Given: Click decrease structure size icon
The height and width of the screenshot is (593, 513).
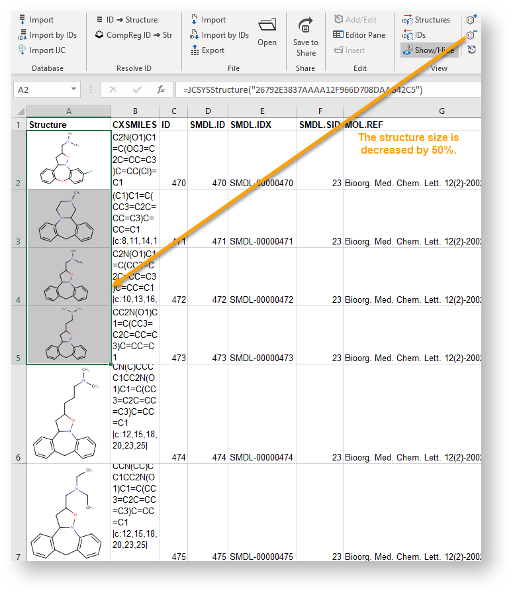Looking at the screenshot, I should tap(471, 34).
